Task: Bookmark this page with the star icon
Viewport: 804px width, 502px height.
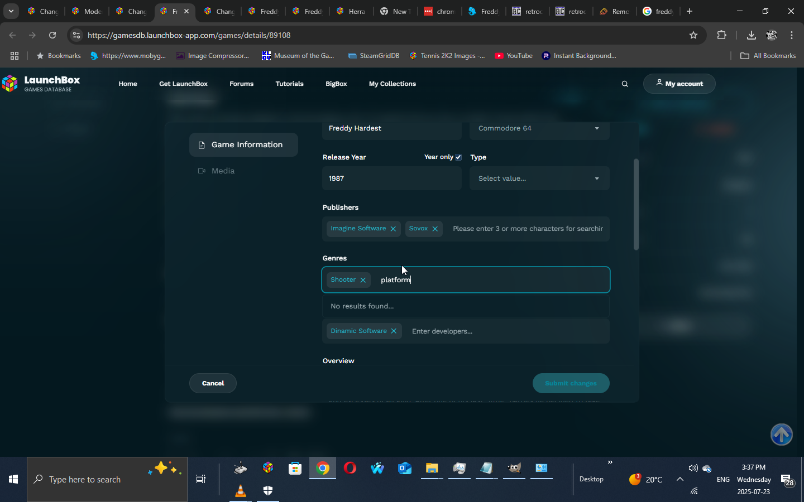Action: [x=693, y=35]
